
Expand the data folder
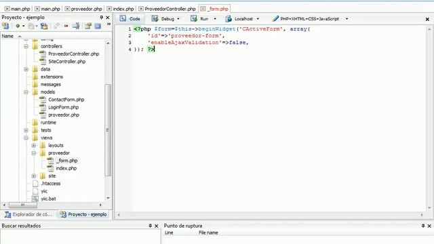pyautogui.click(x=26, y=69)
